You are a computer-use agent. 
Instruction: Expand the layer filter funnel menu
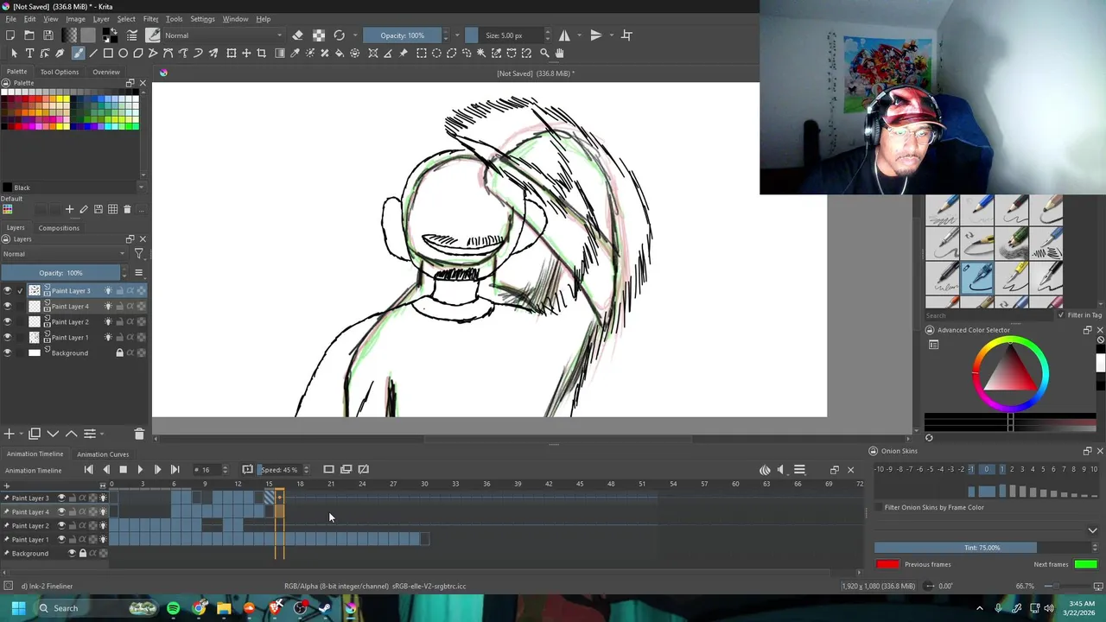click(138, 254)
